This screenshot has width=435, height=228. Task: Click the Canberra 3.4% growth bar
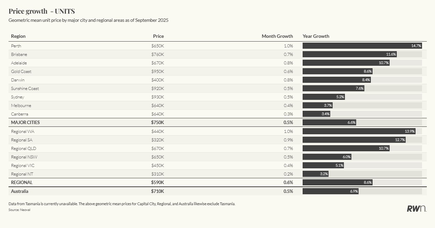(x=316, y=114)
